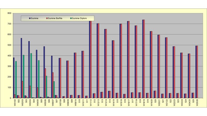This screenshot has height=116, width=207.
Task: Click the 400 y-axis value
Action: (9, 56)
